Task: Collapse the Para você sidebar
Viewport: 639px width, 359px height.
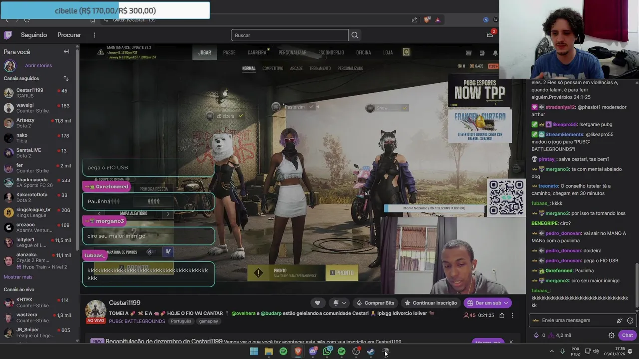Action: click(66, 51)
